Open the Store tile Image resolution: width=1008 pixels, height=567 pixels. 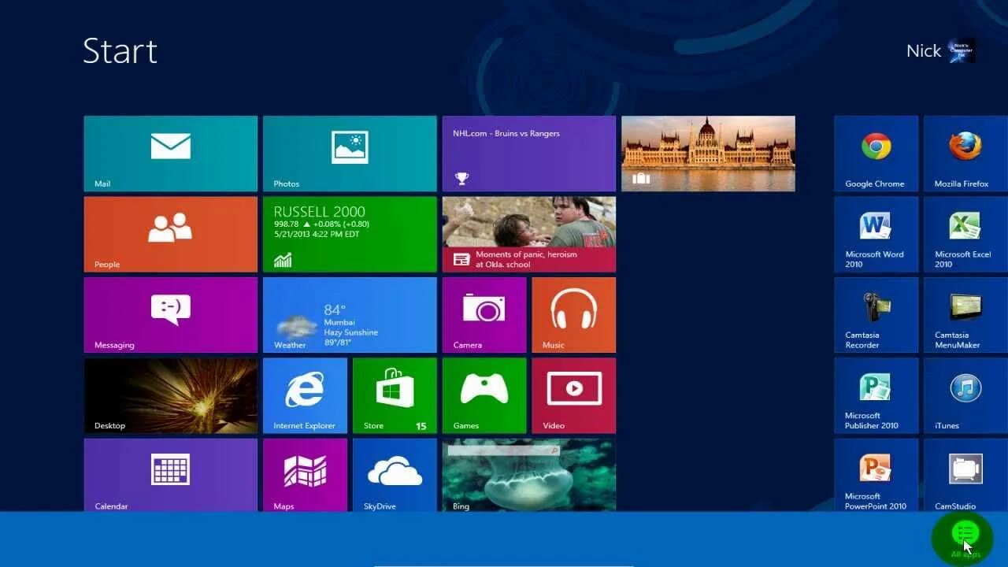[395, 395]
